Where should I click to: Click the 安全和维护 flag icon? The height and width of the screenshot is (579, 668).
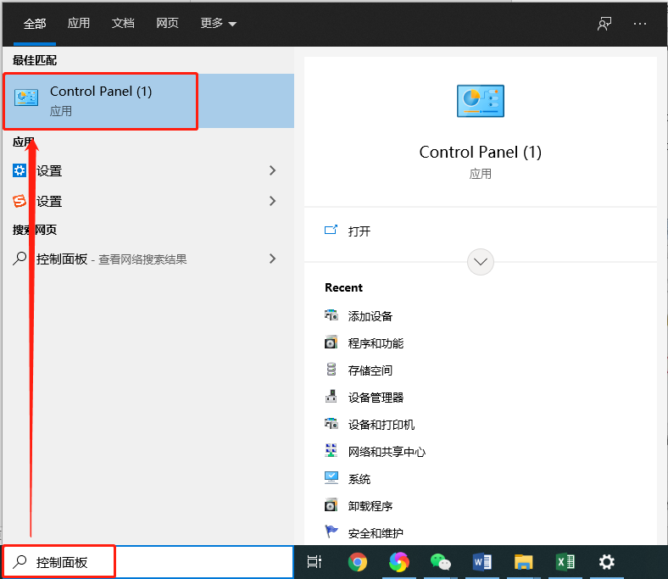click(x=331, y=532)
